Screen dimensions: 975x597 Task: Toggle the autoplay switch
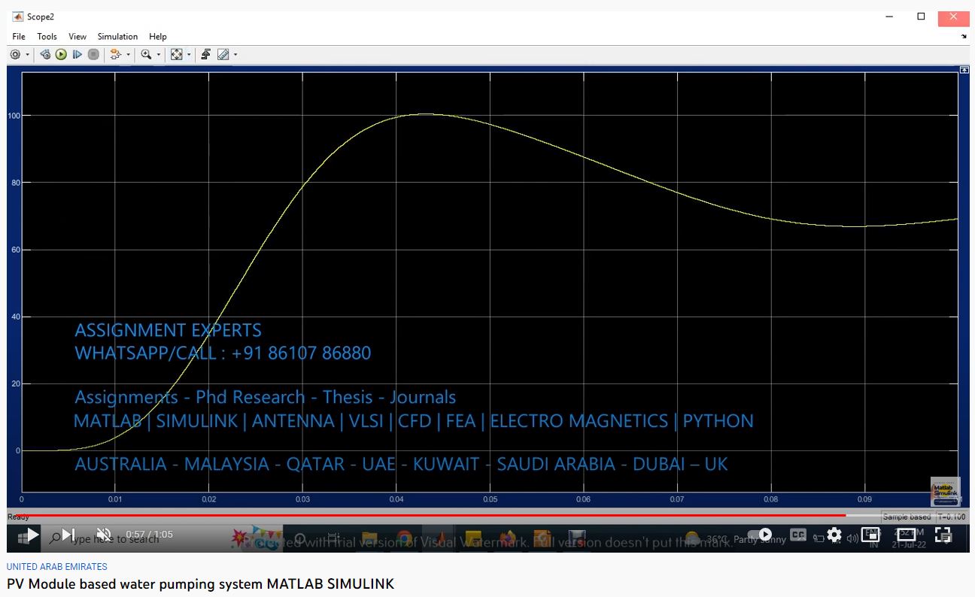tap(760, 535)
